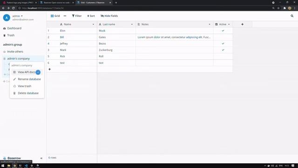
Task: Select the admin's company database
Action: point(19,59)
